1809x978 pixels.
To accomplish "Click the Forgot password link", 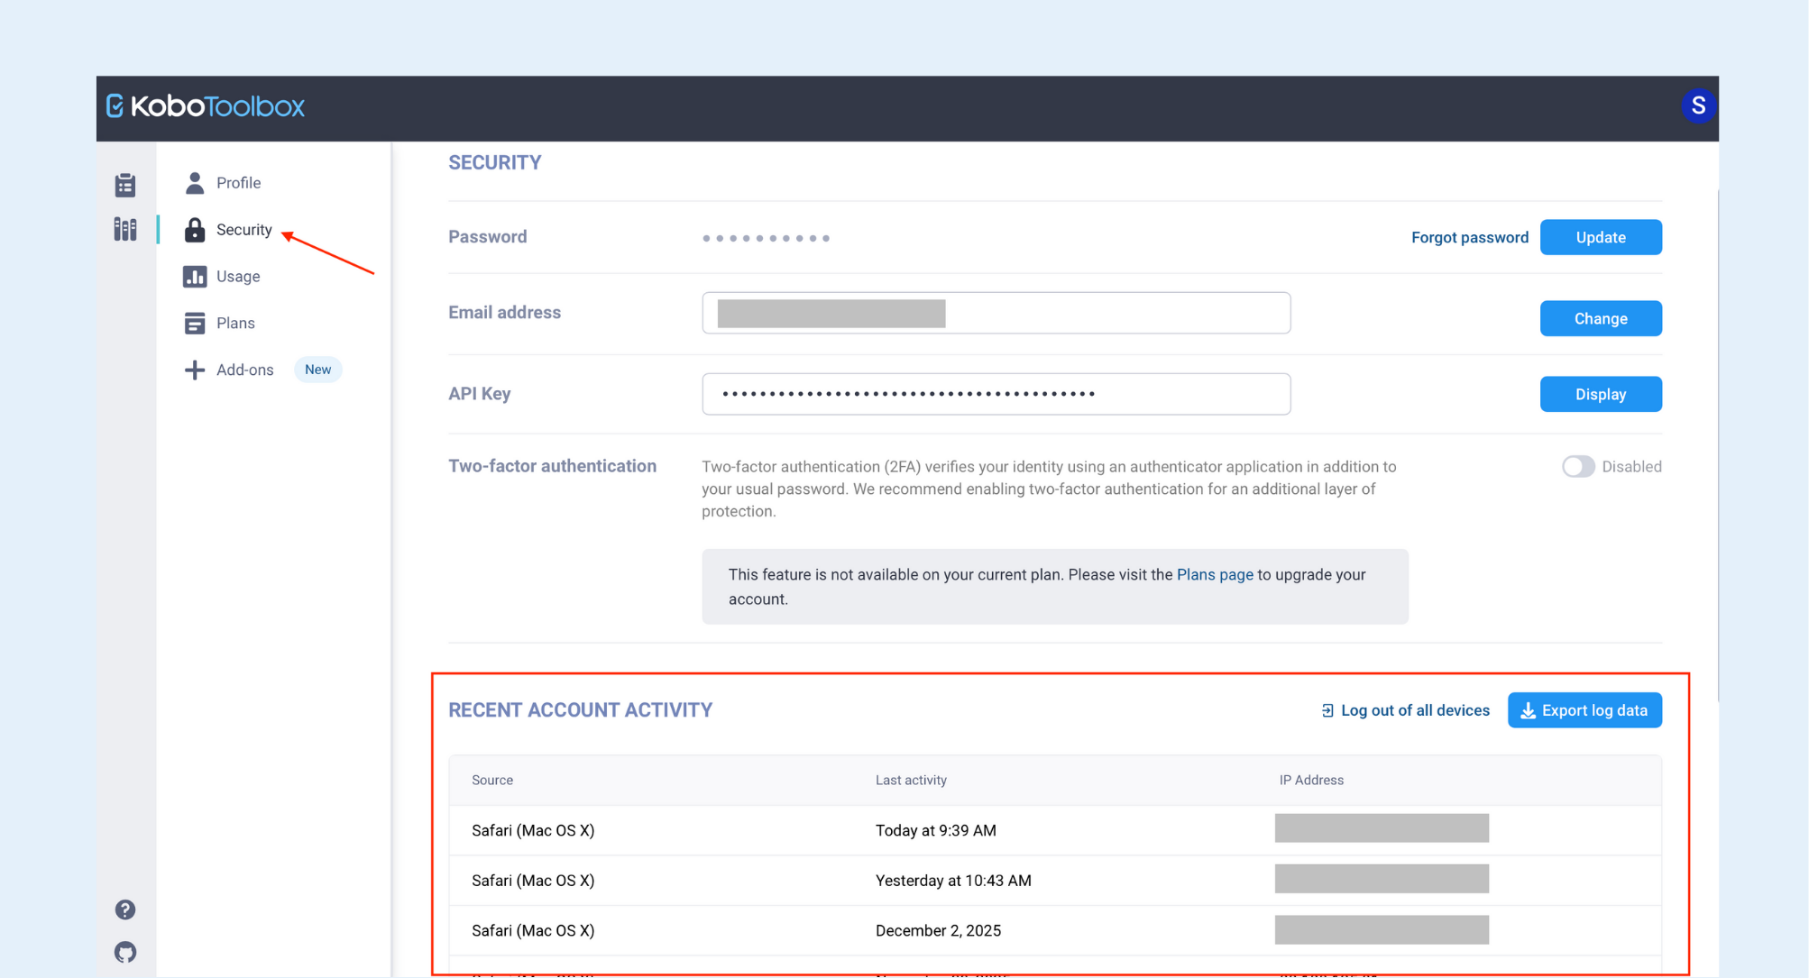I will [1470, 237].
